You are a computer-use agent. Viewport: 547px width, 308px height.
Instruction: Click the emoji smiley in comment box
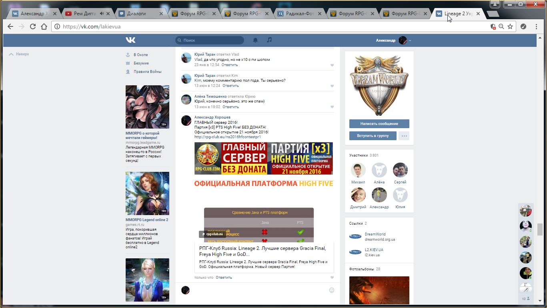331,290
